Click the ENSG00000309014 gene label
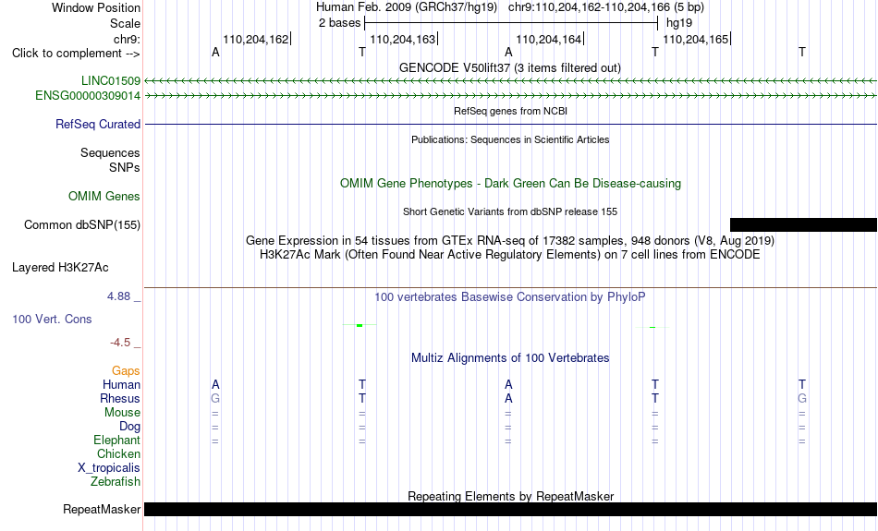The height and width of the screenshot is (531, 878). pyautogui.click(x=88, y=96)
